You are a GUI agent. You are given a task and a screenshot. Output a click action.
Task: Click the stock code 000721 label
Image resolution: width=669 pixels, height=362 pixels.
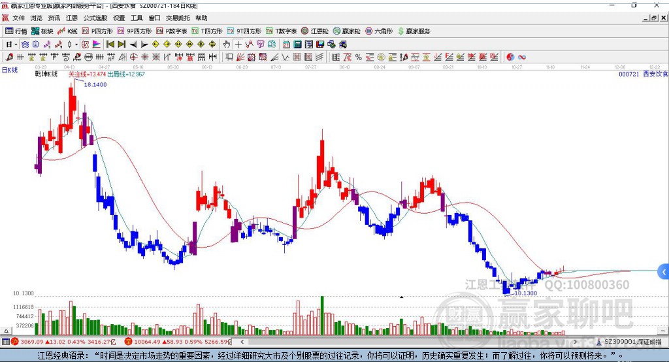pos(629,74)
